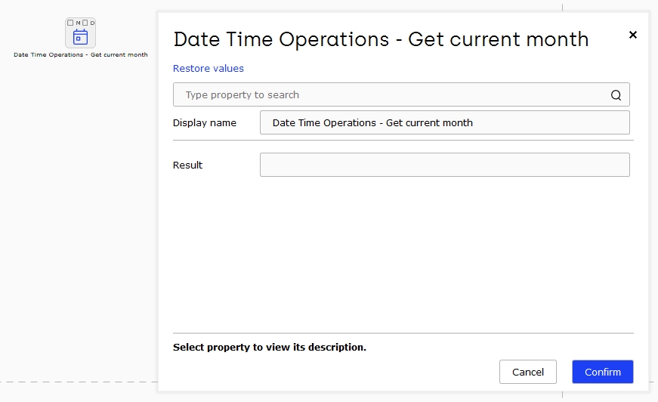
Task: Click the magnifier icon in the property search
Action: click(x=616, y=95)
